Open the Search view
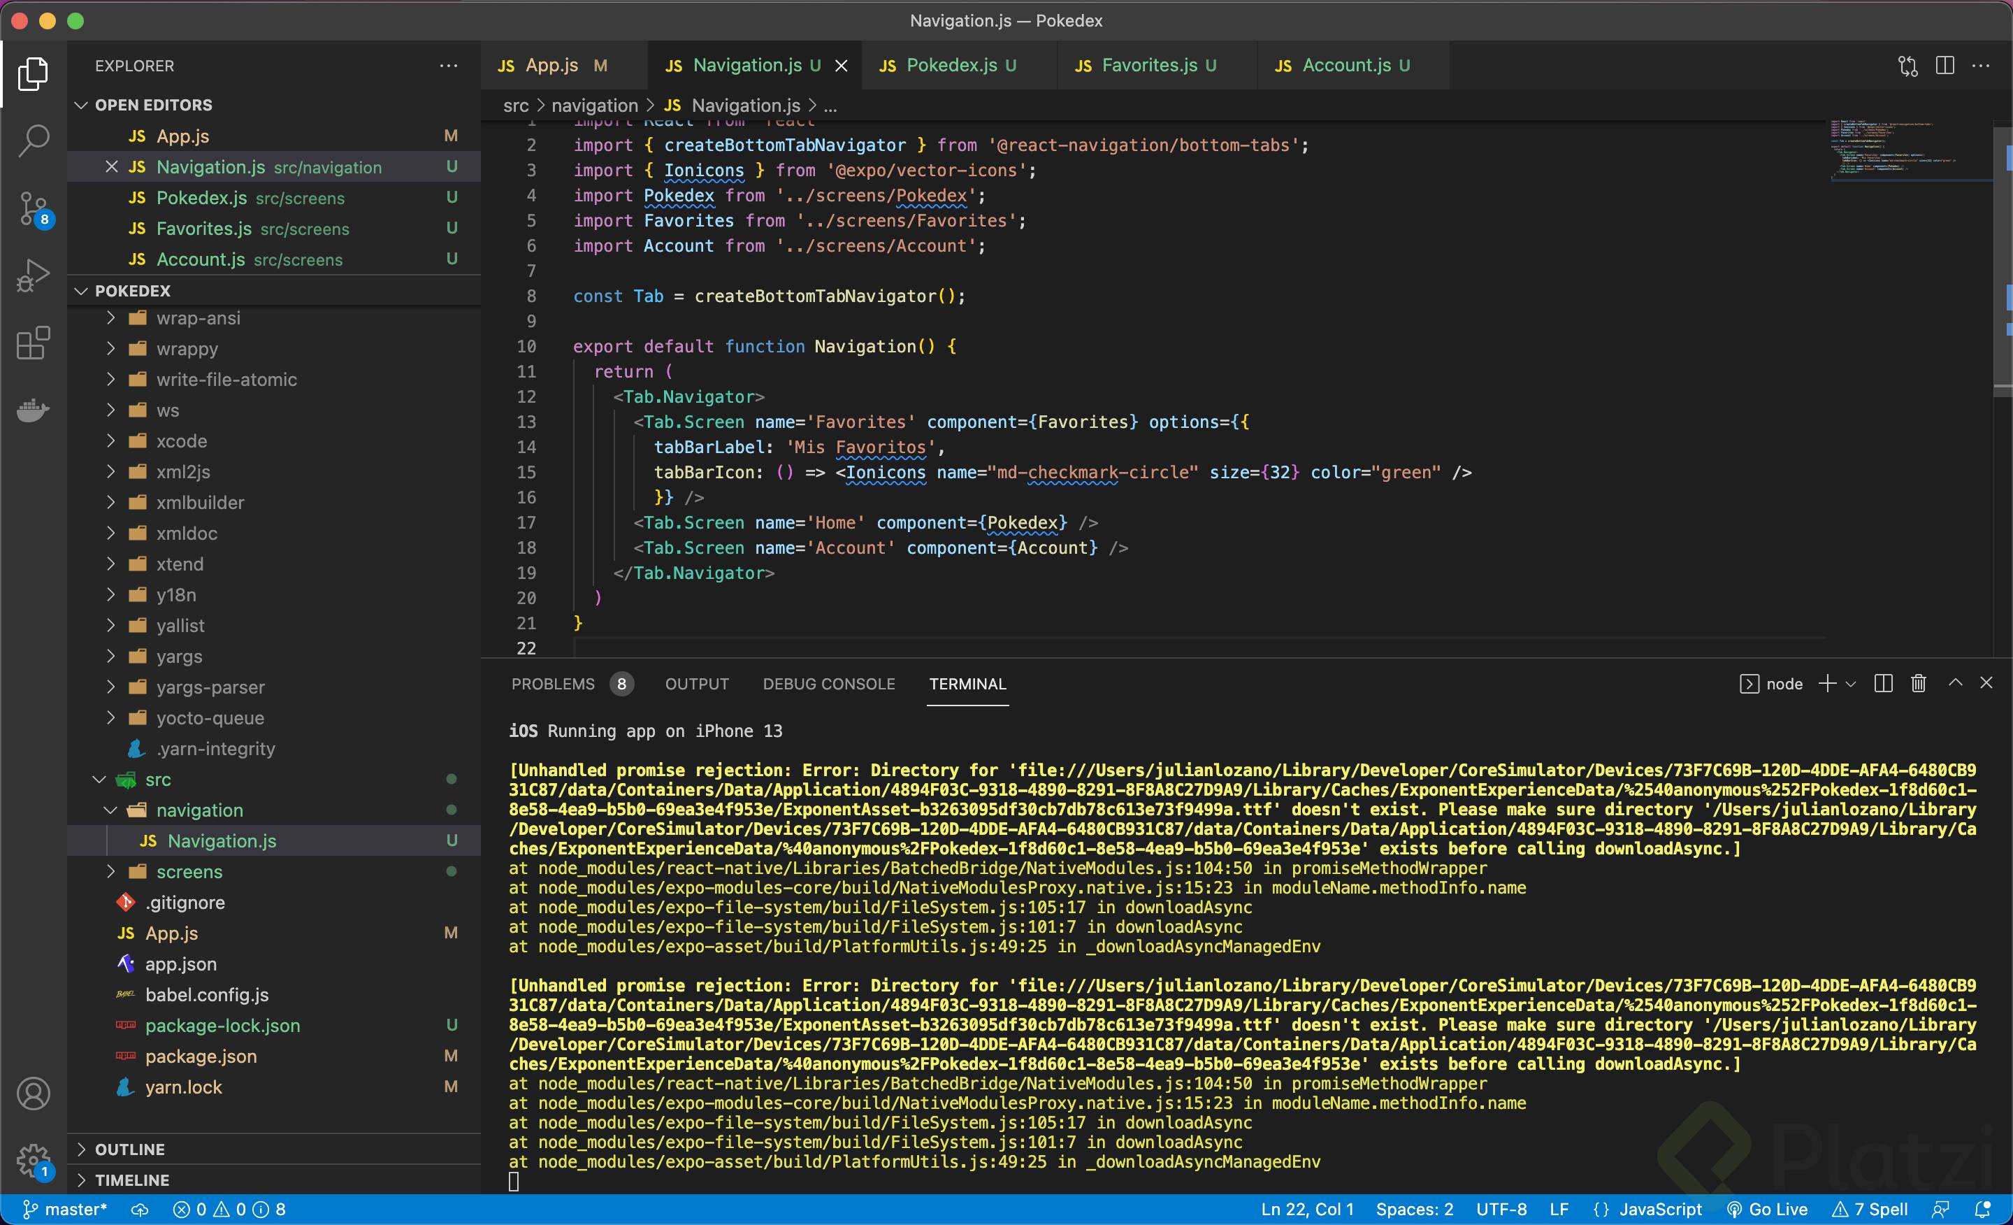The height and width of the screenshot is (1225, 2013). (x=34, y=140)
